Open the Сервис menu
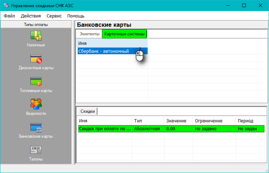269x173 pixels. coord(54,16)
